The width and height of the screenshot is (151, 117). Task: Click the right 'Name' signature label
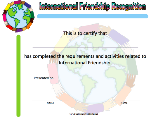tap(124, 103)
